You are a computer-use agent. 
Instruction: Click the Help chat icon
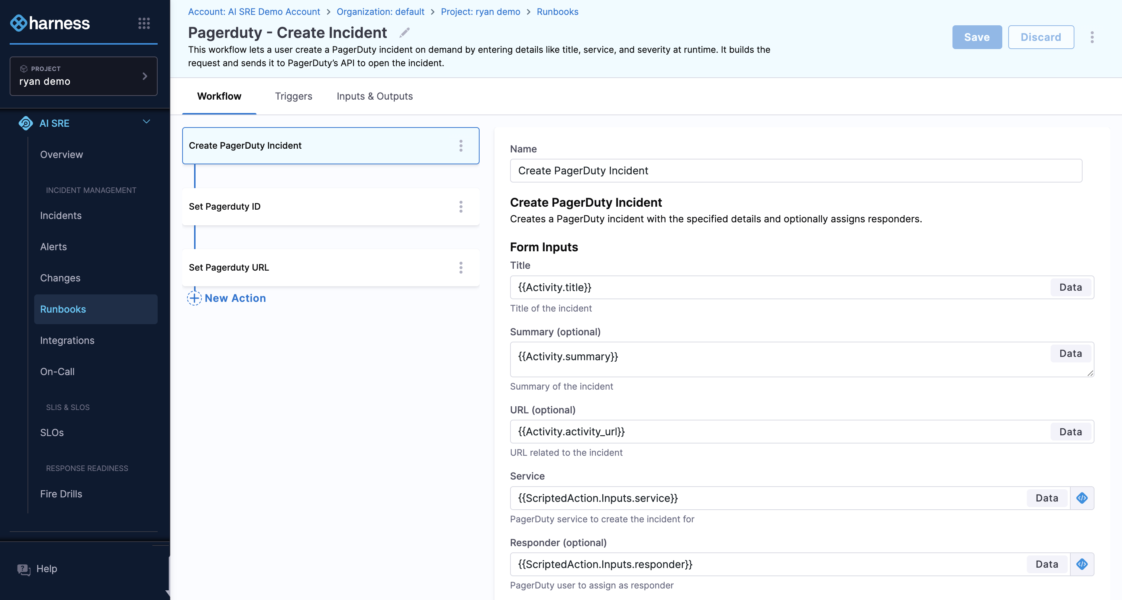pyautogui.click(x=24, y=570)
